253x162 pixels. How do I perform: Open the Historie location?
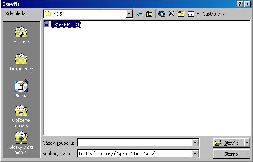tap(21, 35)
